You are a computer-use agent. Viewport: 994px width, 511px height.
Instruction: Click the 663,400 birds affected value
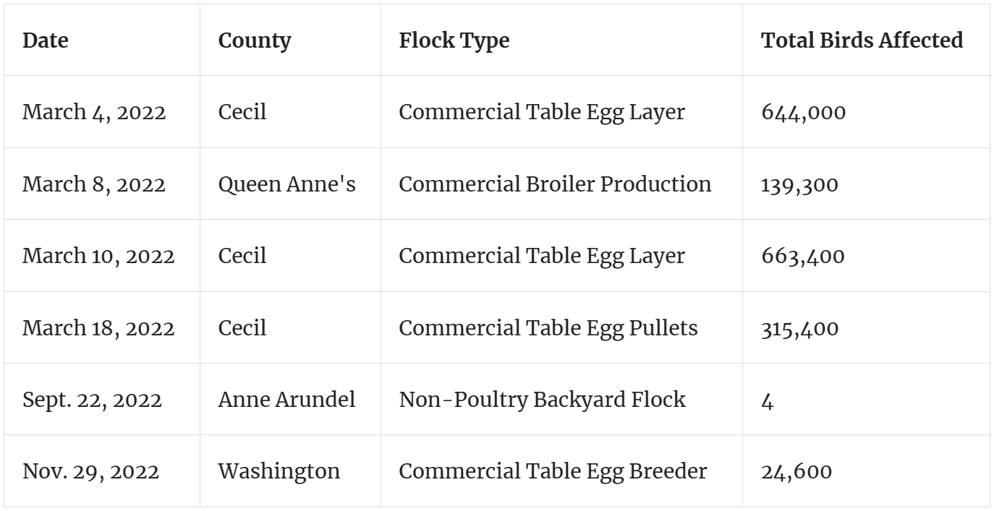[x=803, y=256]
